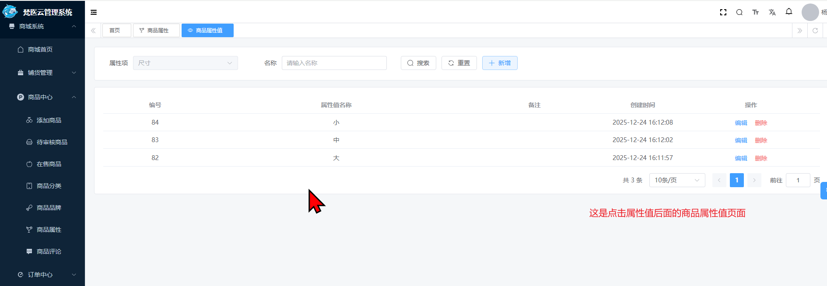Open the top bar search icon

point(739,12)
